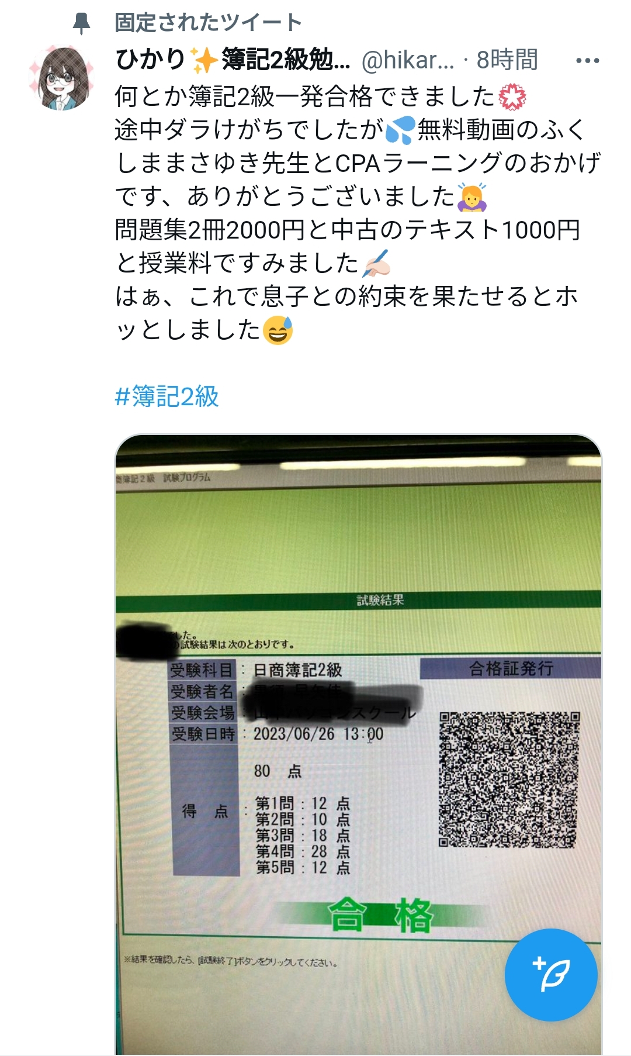Tap the bowing person emoji
The width and height of the screenshot is (631, 1056).
click(x=472, y=197)
